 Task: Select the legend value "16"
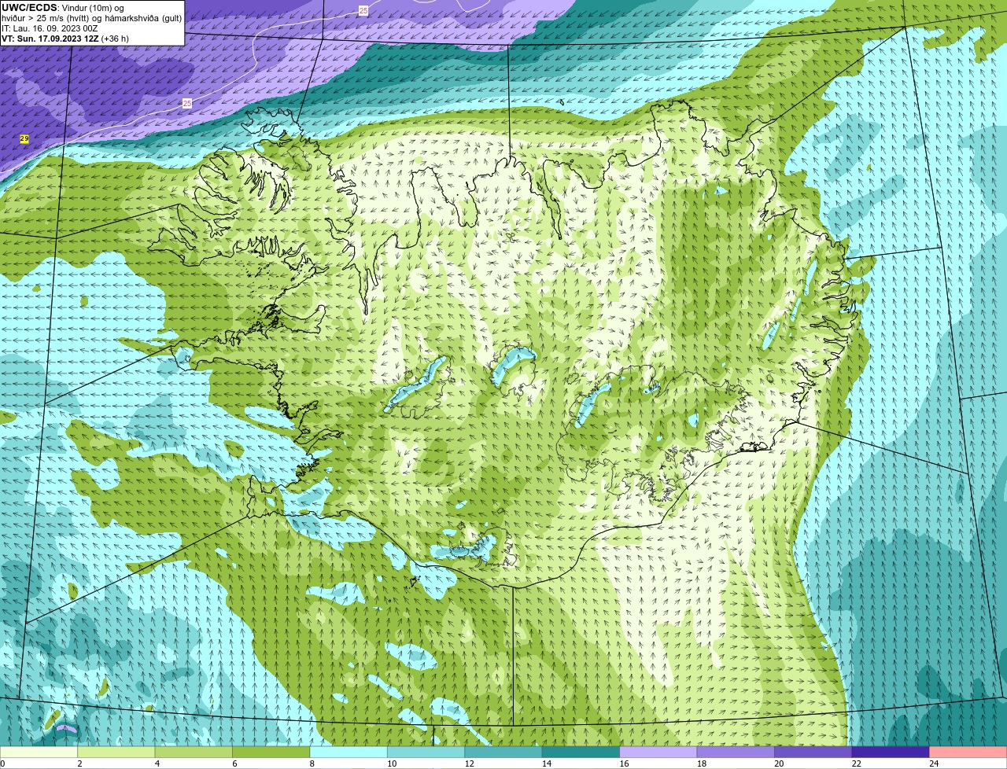coord(624,763)
